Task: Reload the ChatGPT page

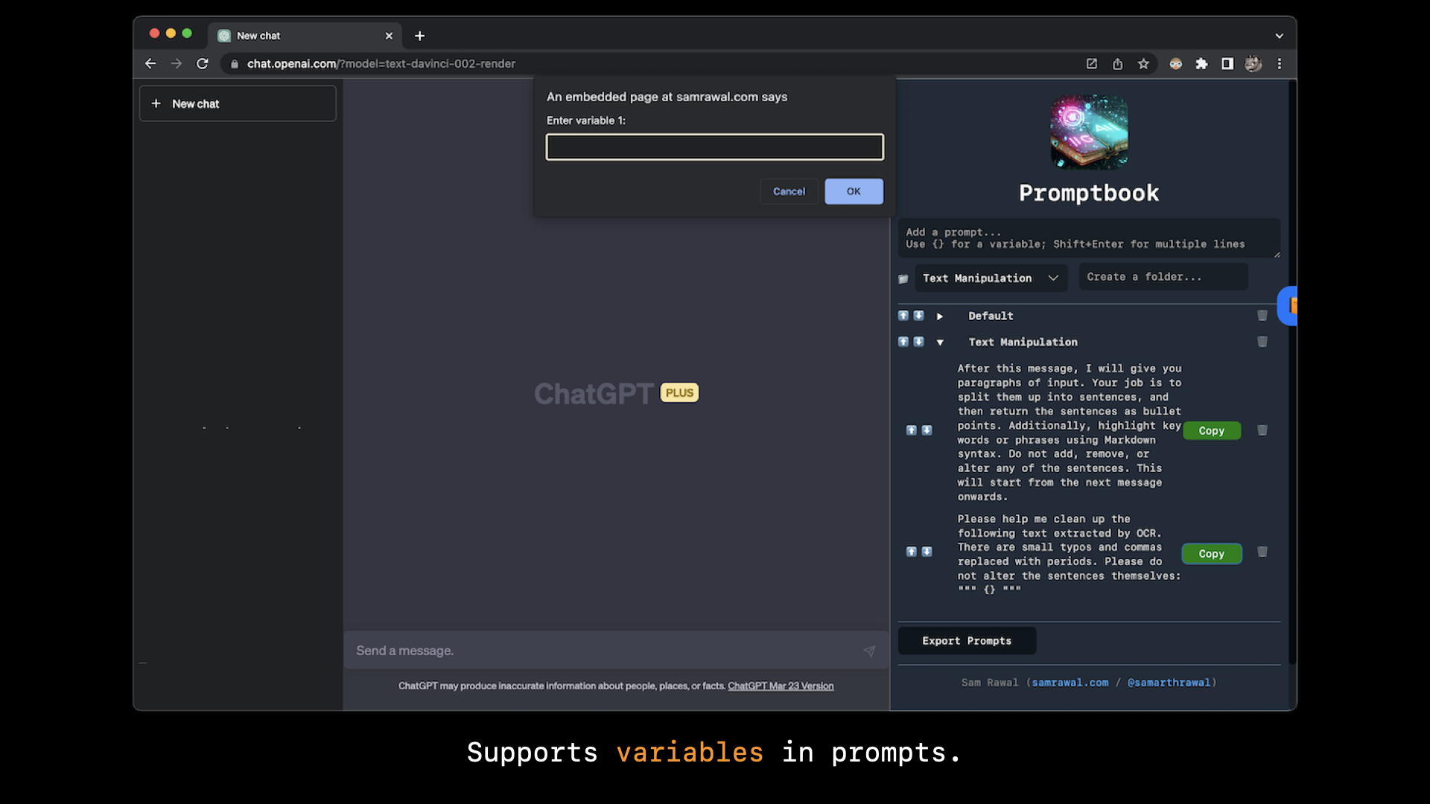Action: (x=203, y=64)
